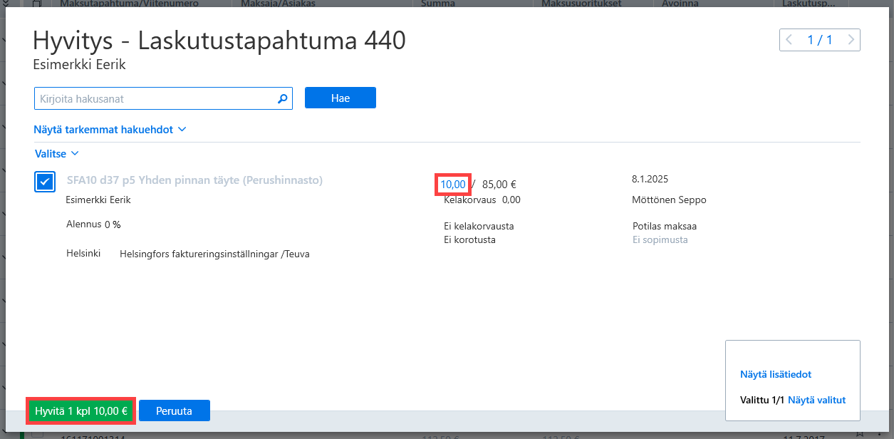This screenshot has height=439, width=894.
Task: Cancel with the Peruuta button
Action: [x=175, y=410]
